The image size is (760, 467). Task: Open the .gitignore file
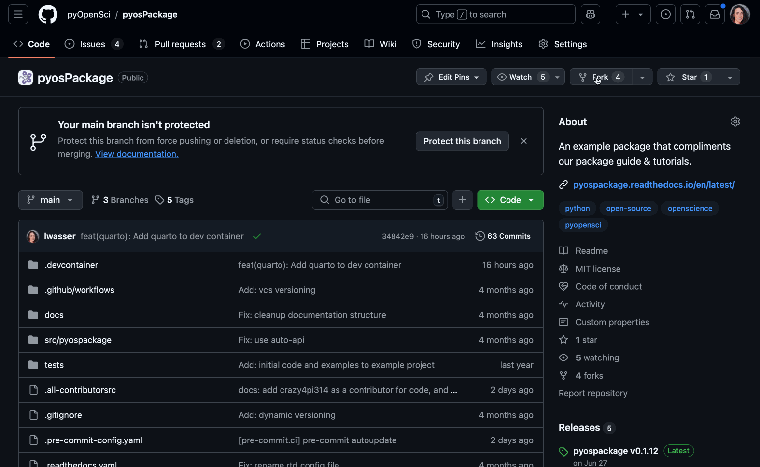[63, 415]
